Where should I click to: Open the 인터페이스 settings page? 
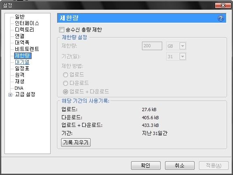tap(27, 23)
